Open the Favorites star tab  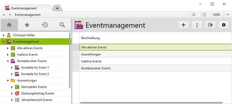click(x=27, y=25)
